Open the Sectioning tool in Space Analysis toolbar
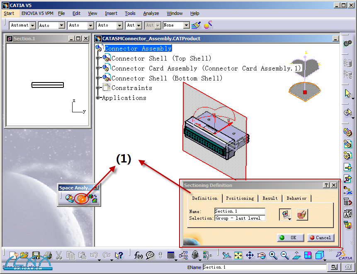Screen dimensions: 357x274 point(81,199)
